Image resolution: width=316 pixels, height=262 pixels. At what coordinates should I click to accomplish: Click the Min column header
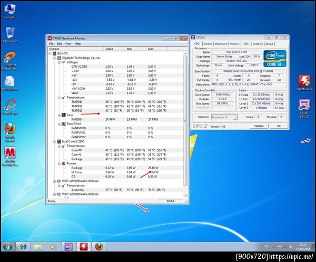[x=136, y=49]
